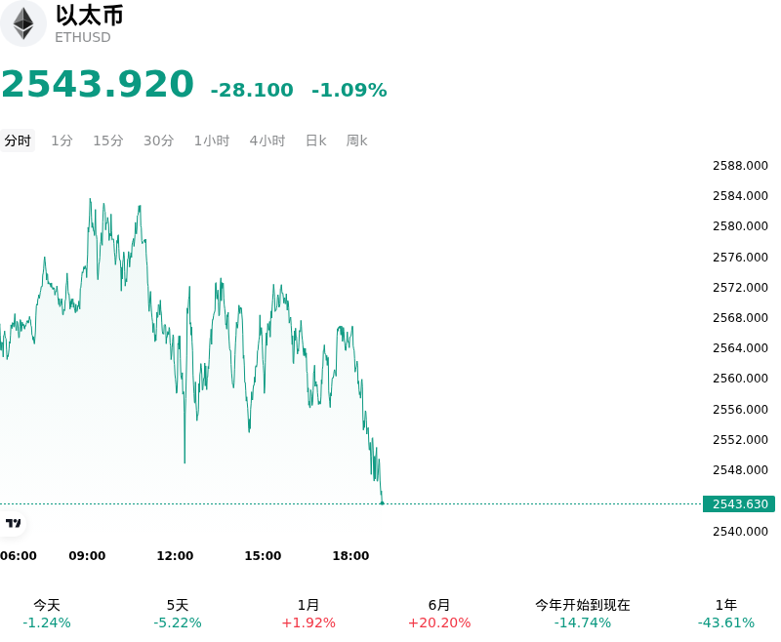
Task: Switch to the 1分 interval tab
Action: click(x=62, y=140)
